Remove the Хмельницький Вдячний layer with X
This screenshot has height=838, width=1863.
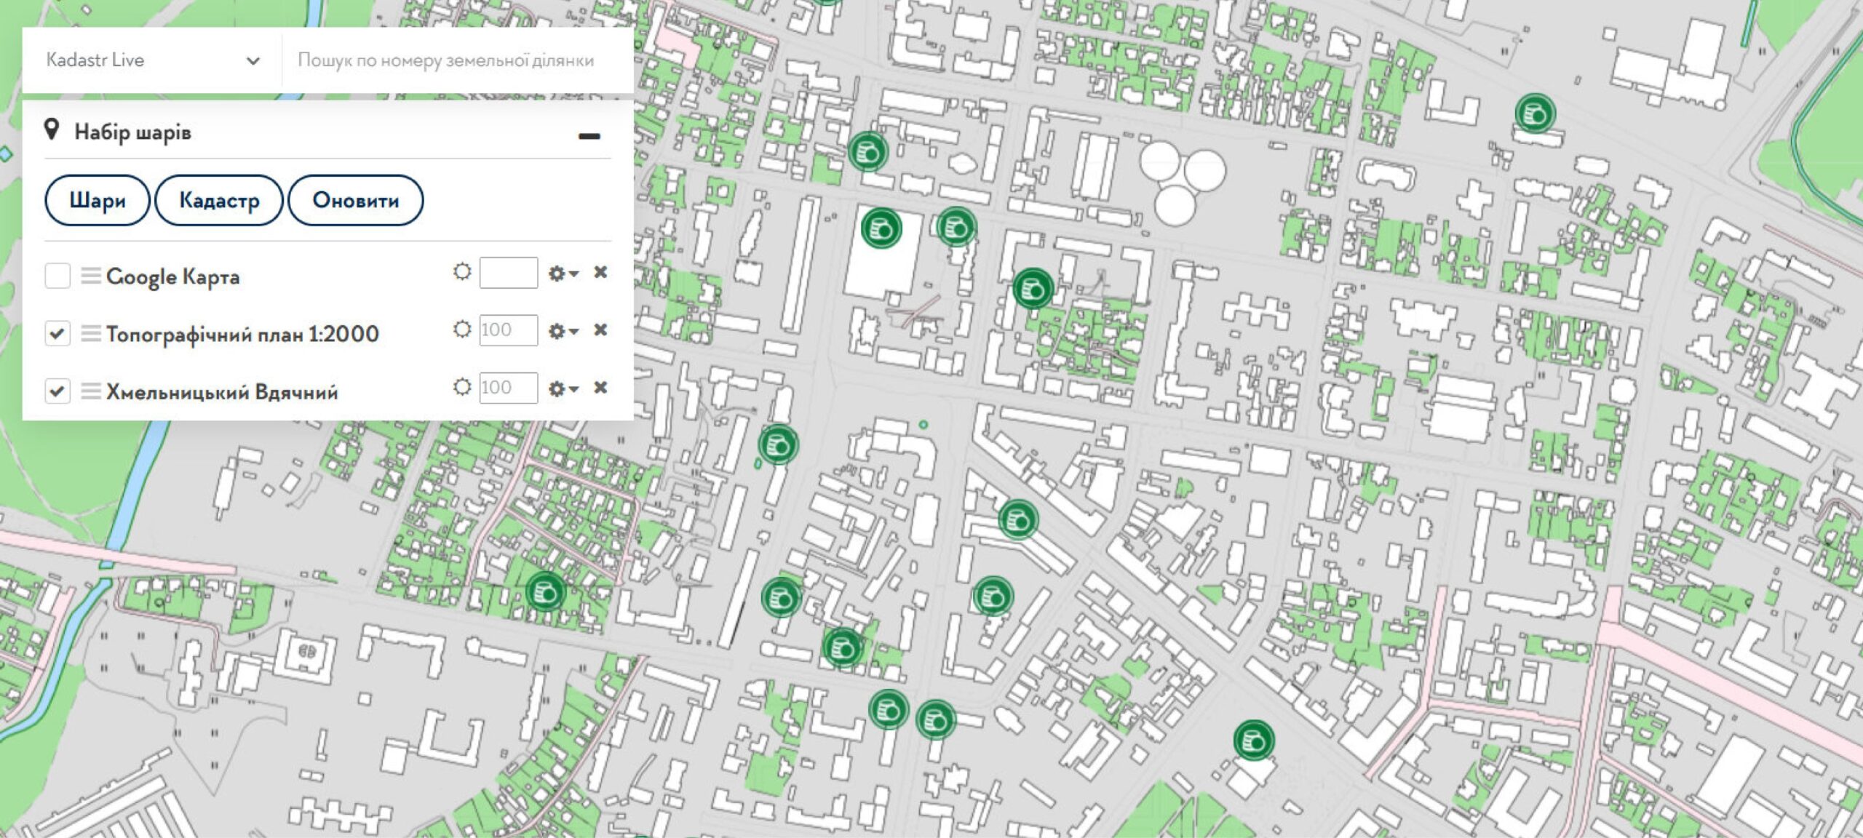(x=600, y=388)
